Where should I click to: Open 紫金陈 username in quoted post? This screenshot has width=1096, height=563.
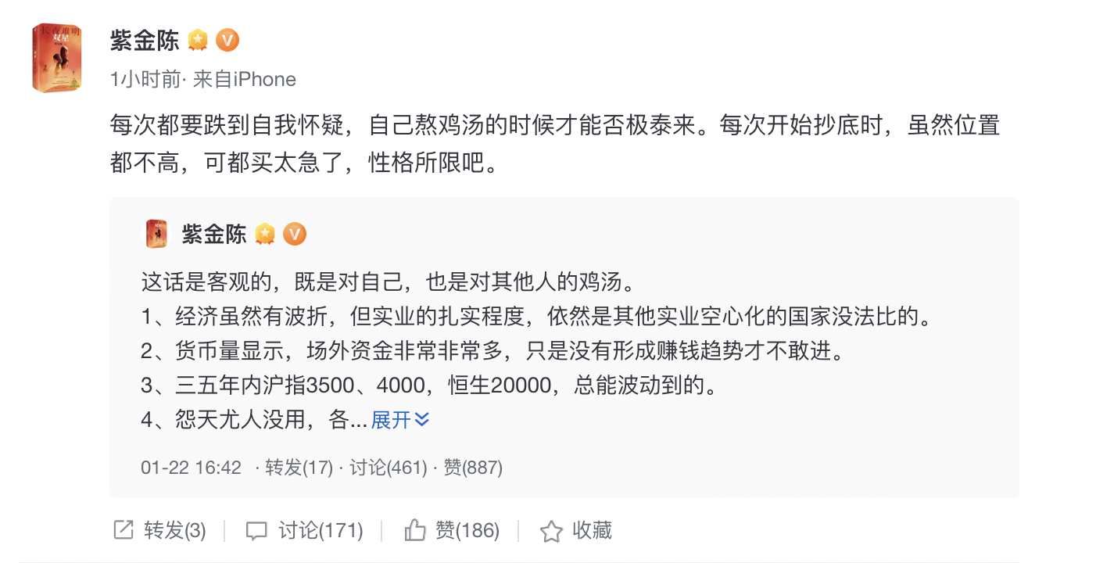coord(214,234)
